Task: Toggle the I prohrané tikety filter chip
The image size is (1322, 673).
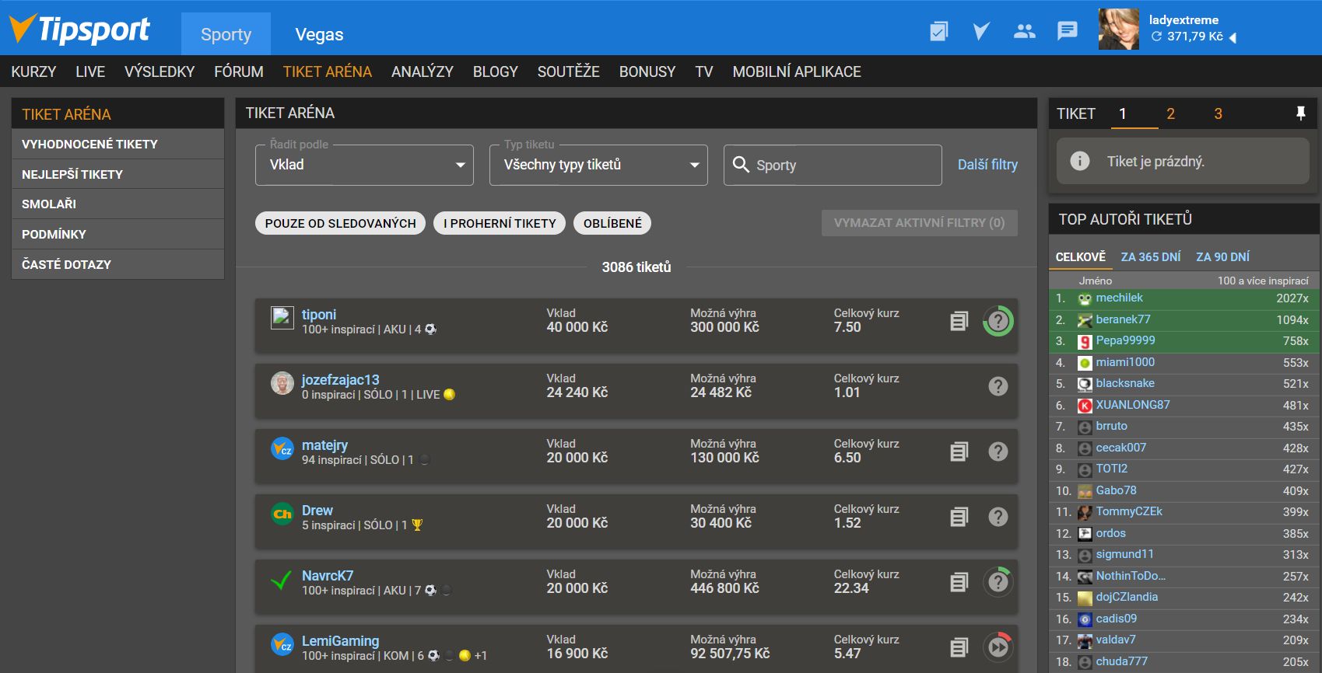Action: coord(499,223)
